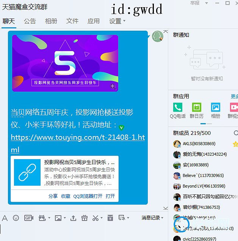Click the message text input area
The width and height of the screenshot is (238, 241).
coord(84,232)
